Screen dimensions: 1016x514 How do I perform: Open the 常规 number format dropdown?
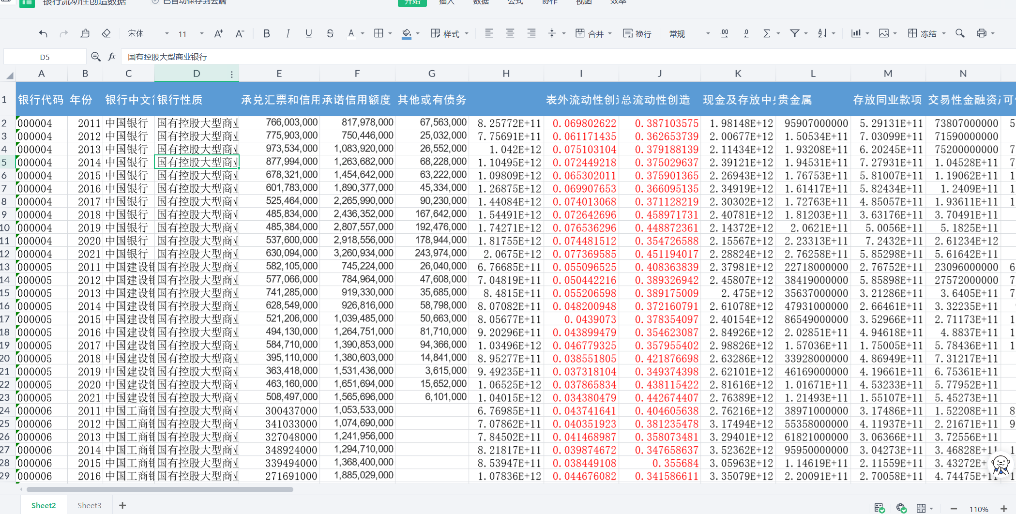coord(689,33)
